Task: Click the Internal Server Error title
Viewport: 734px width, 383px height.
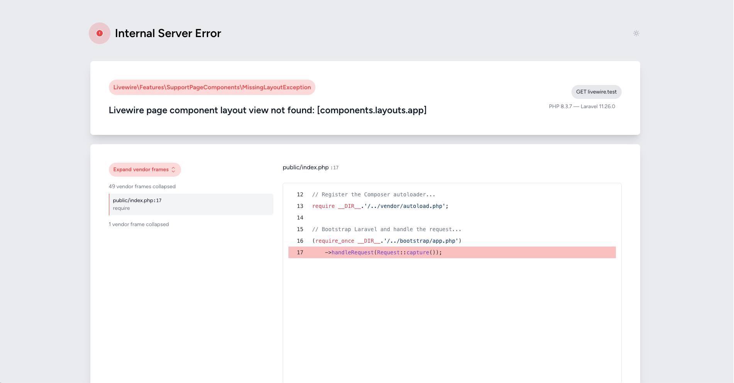Action: (168, 33)
